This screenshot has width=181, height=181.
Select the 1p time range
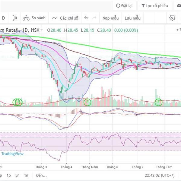(9, 175)
